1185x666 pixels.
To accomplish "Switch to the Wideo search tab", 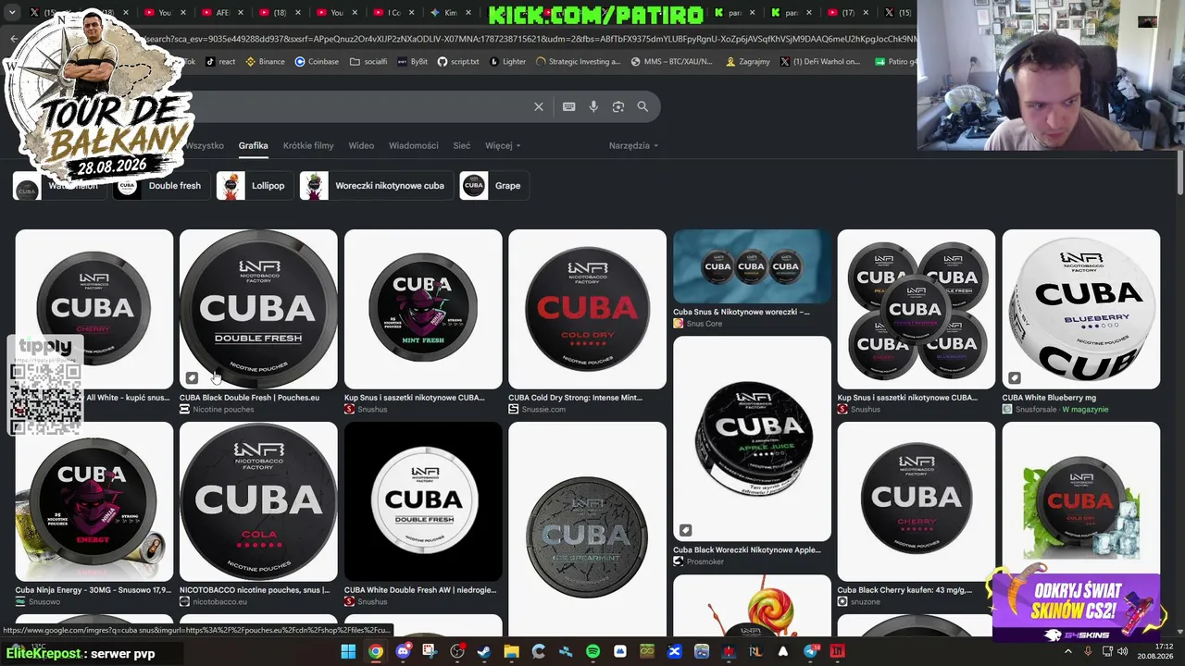I will coord(361,145).
